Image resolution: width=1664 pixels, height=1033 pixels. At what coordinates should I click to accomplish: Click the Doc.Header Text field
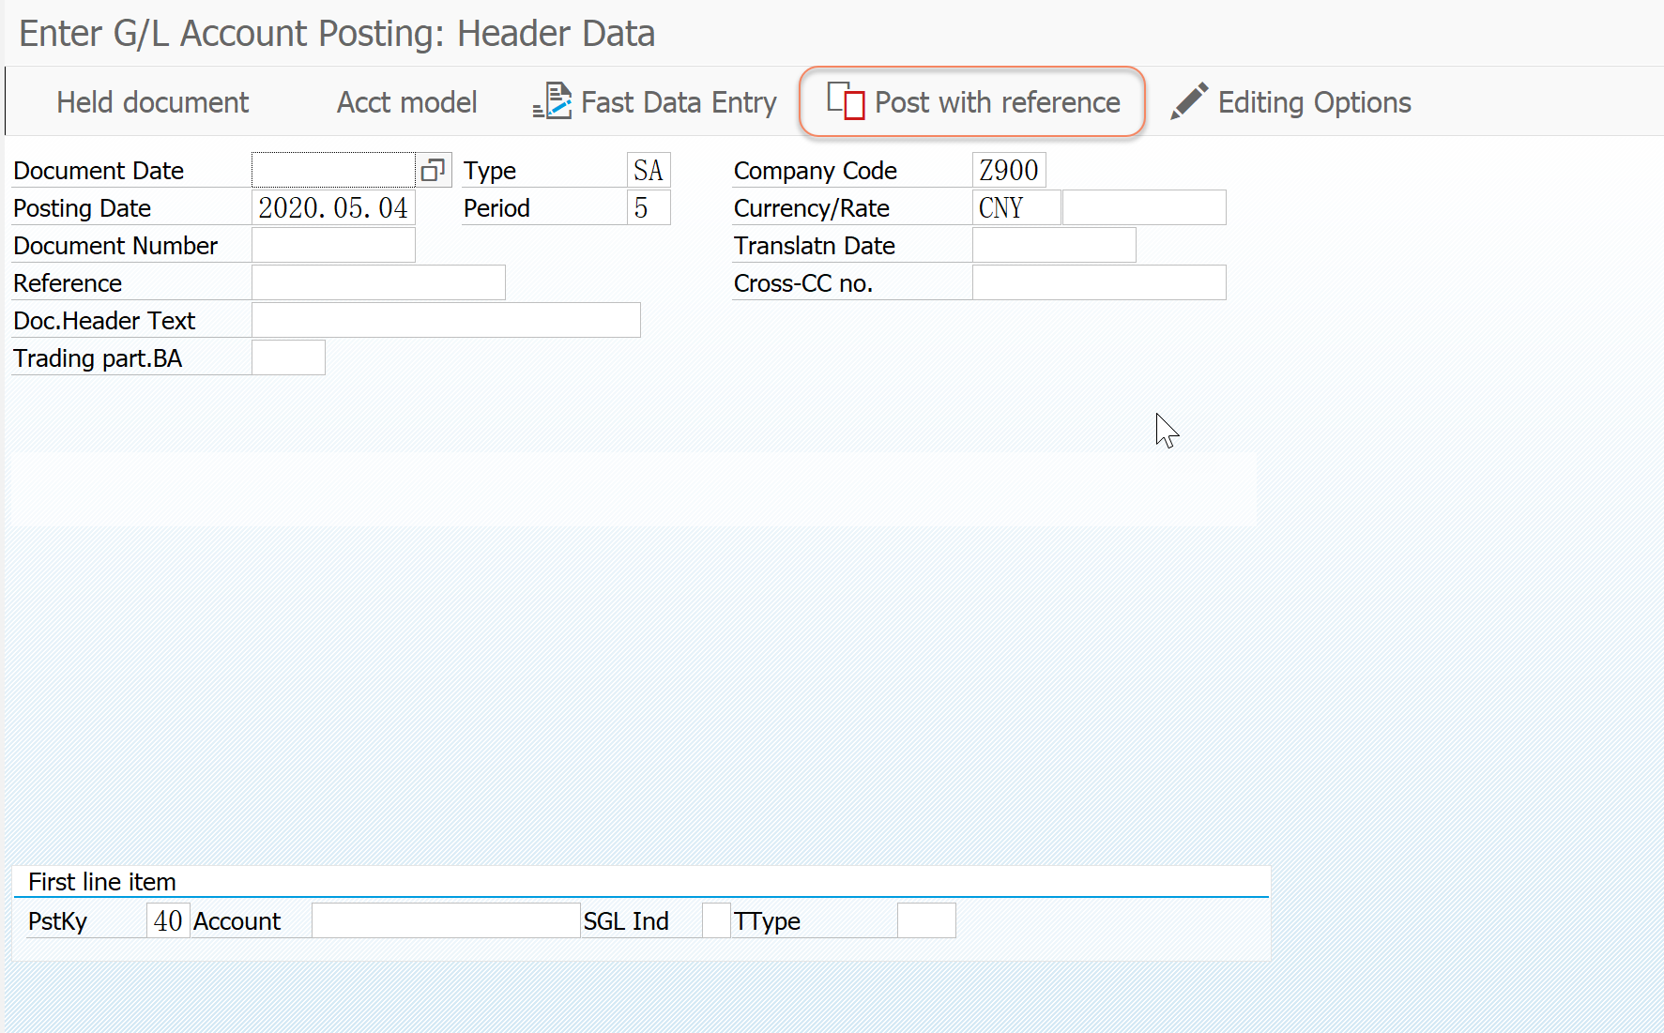pos(446,320)
